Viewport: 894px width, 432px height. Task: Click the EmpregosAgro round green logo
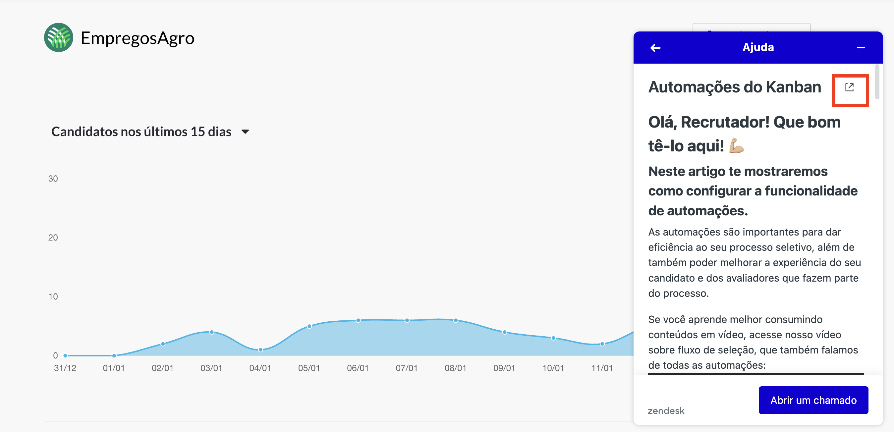click(x=58, y=37)
